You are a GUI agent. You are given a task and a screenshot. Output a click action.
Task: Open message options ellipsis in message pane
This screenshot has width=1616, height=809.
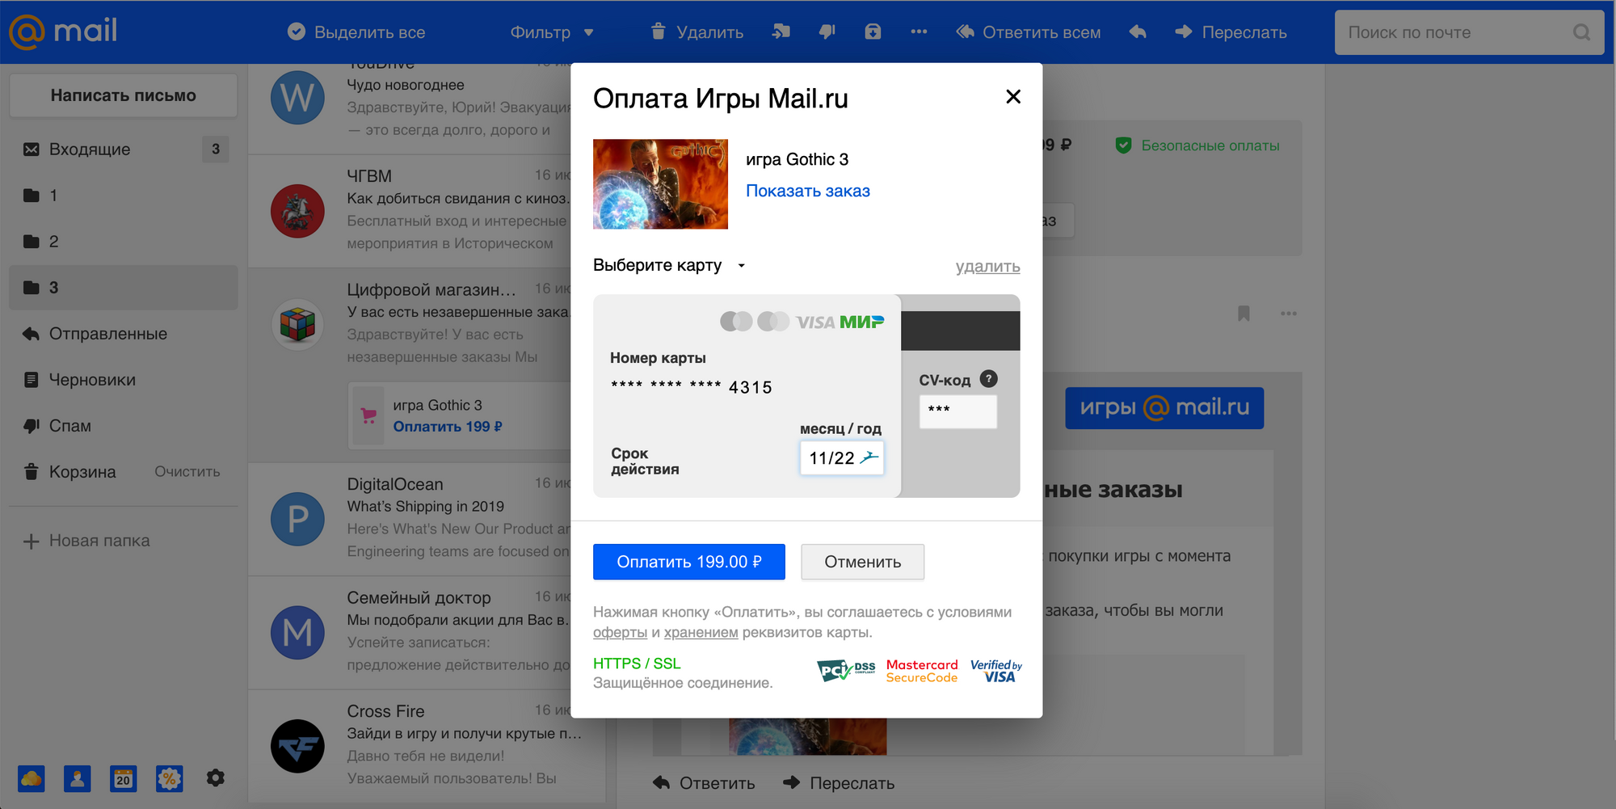[x=1289, y=313]
